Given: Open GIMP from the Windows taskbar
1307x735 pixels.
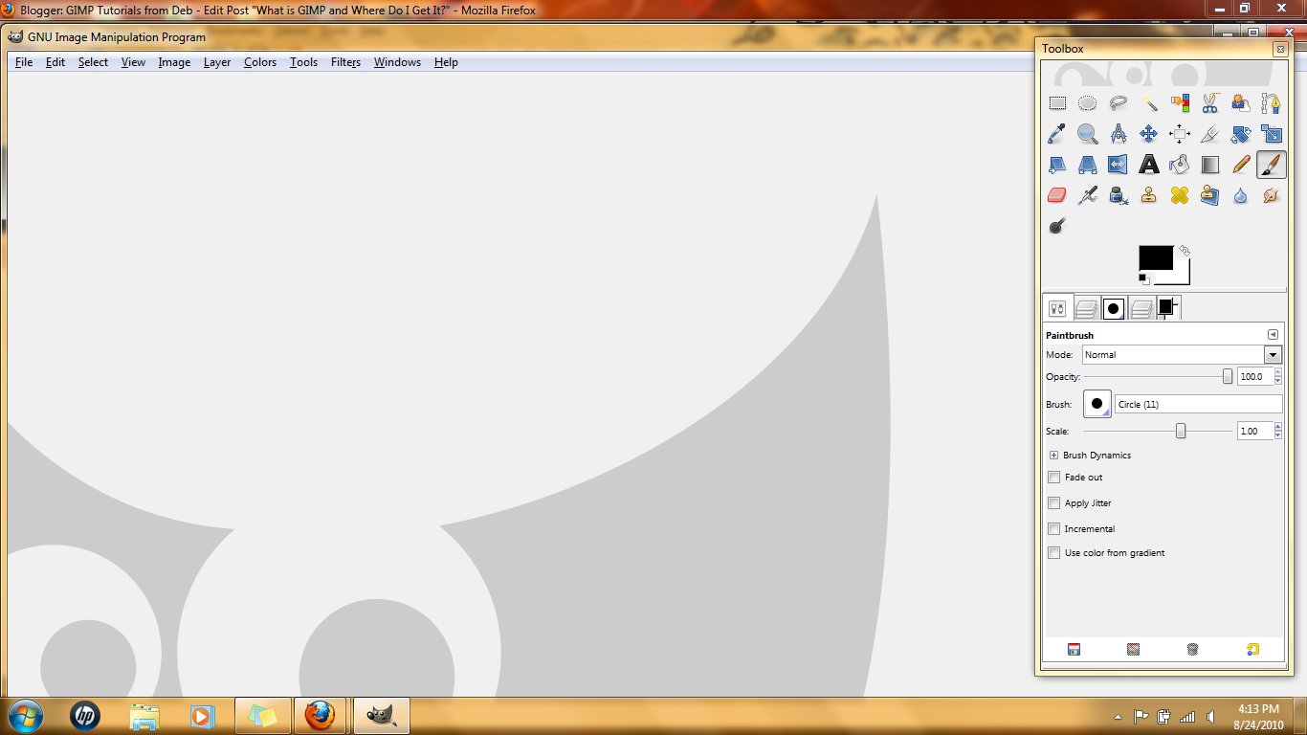Looking at the screenshot, I should [381, 715].
